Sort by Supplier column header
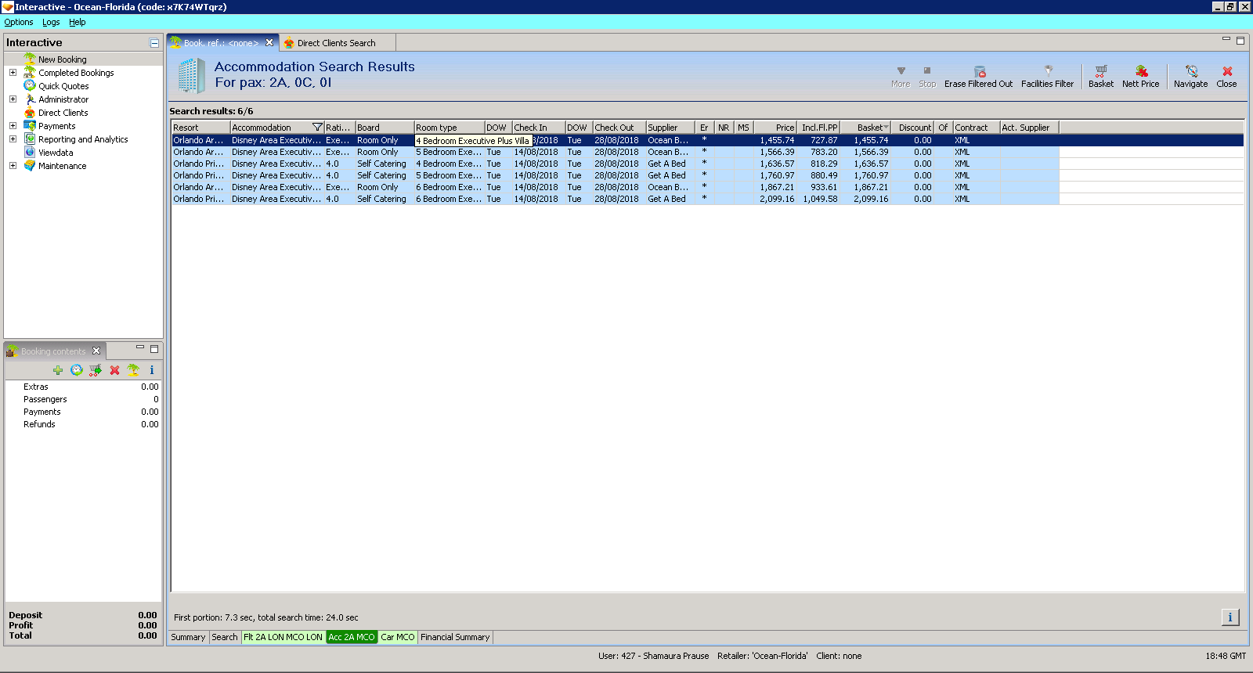This screenshot has height=673, width=1253. pyautogui.click(x=670, y=128)
